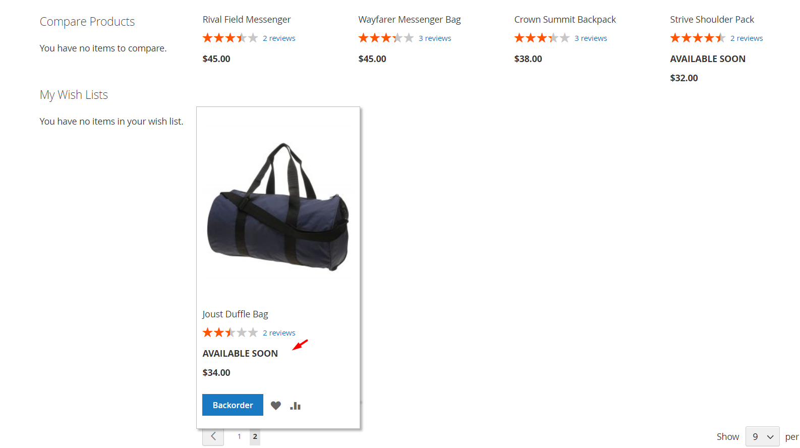The height and width of the screenshot is (448, 800).
Task: Show Strive Shoulder Pack's 2 reviews
Action: (x=747, y=38)
